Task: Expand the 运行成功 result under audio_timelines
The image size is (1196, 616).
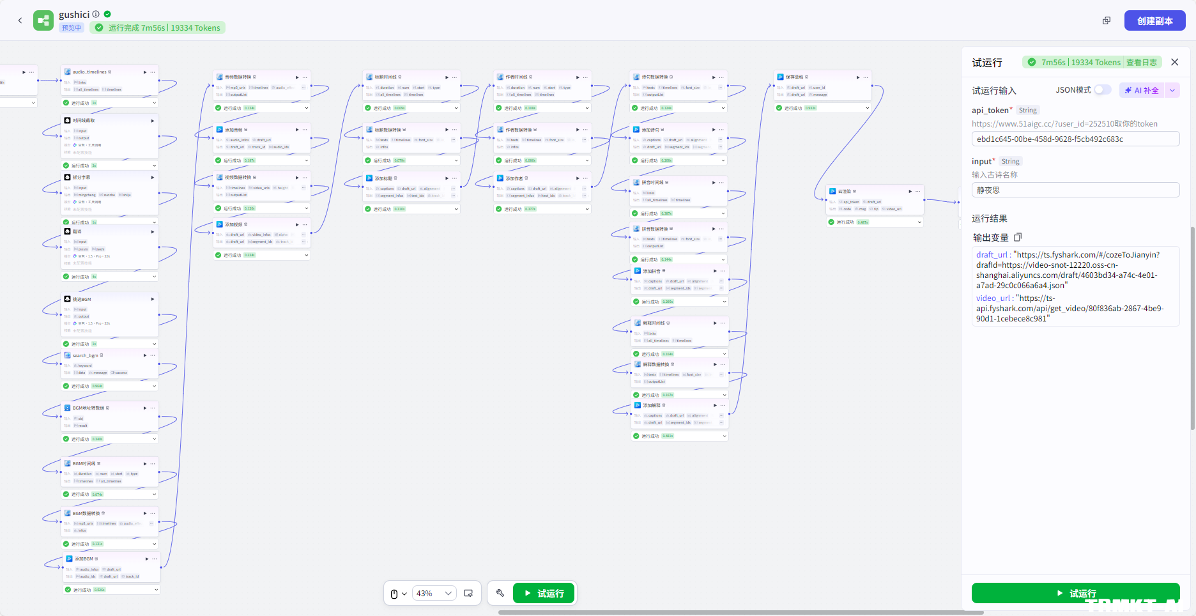Action: pos(154,103)
